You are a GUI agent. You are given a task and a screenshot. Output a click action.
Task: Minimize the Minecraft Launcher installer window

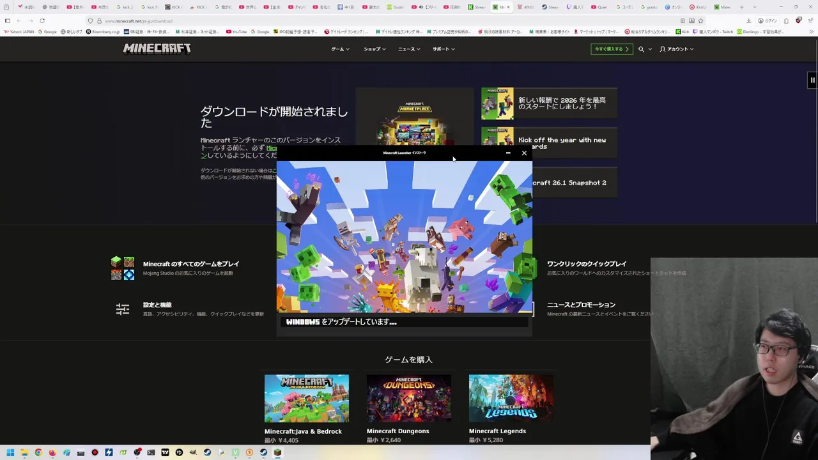pos(508,153)
